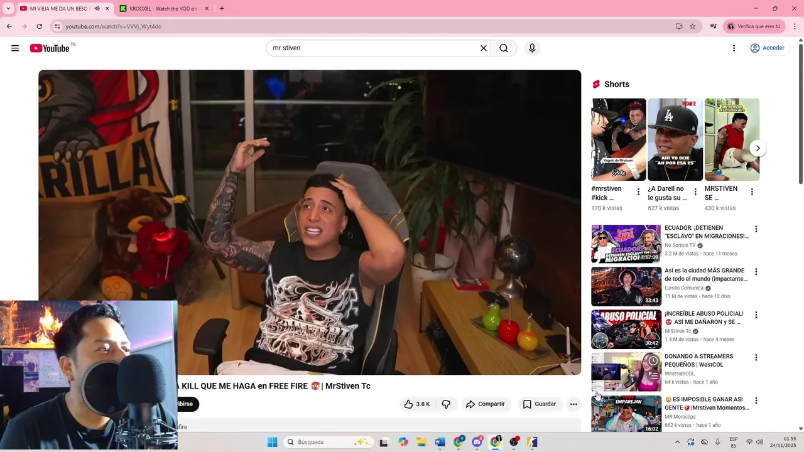Visit MrStiven Tc channel under ABUSO POLICIAL
Screen dimensions: 804x452
[x=678, y=331]
